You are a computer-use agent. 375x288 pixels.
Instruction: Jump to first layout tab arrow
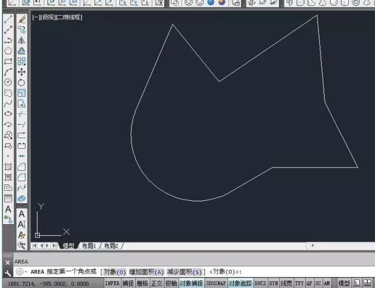click(35, 246)
